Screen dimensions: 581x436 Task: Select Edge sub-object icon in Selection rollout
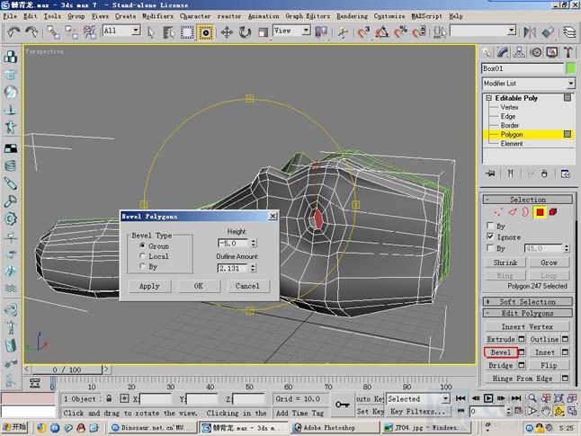pyautogui.click(x=512, y=212)
